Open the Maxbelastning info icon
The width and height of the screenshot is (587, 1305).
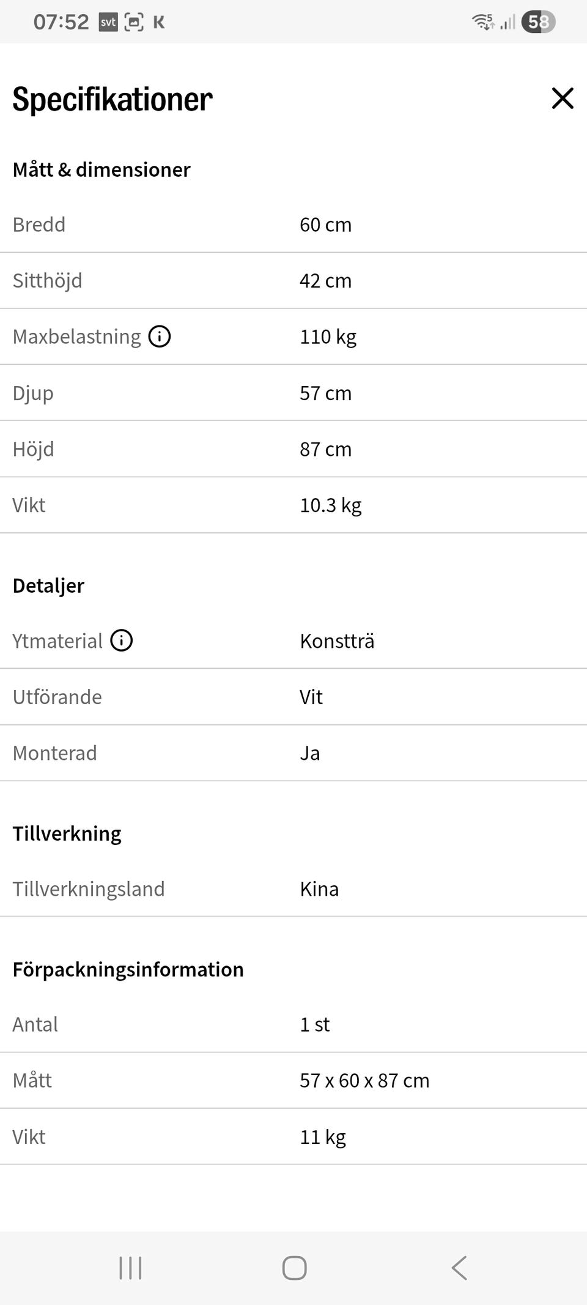pos(160,336)
